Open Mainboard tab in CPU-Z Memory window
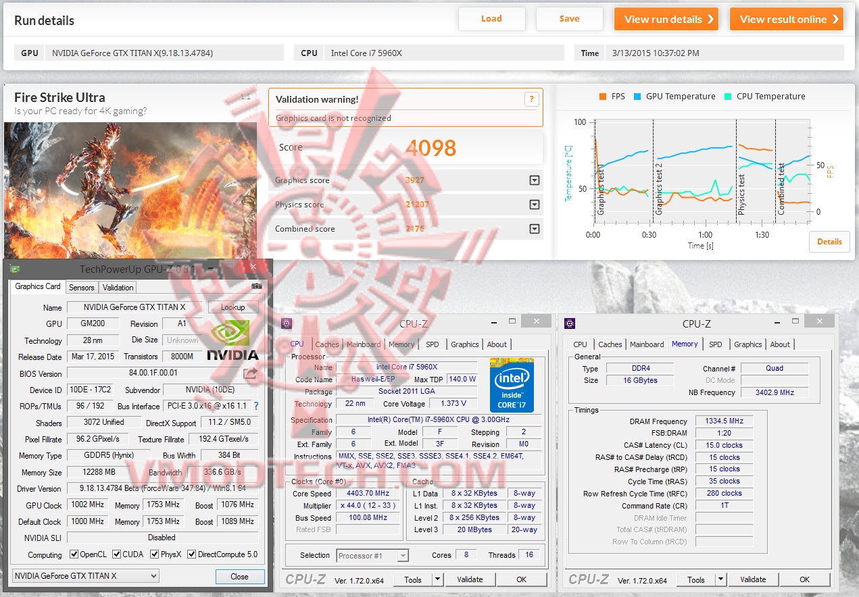Screen dimensions: 859x597 [647, 344]
